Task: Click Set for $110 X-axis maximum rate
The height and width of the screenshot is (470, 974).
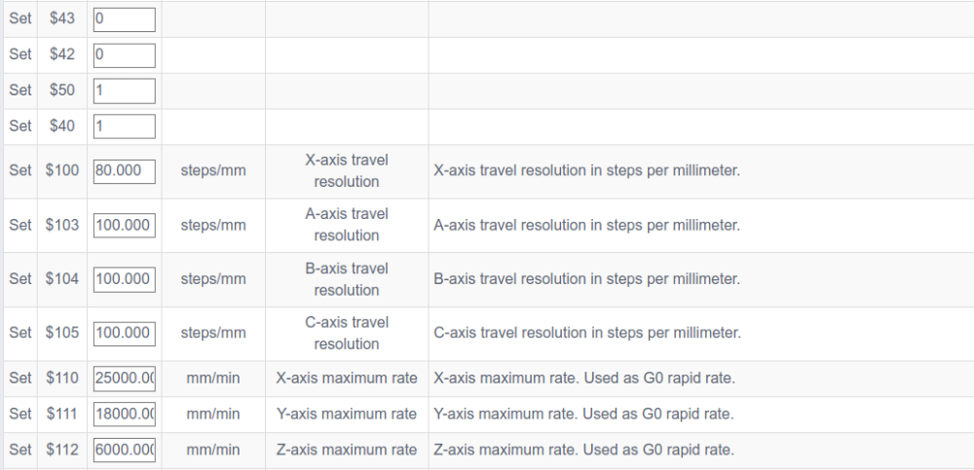Action: (x=20, y=379)
